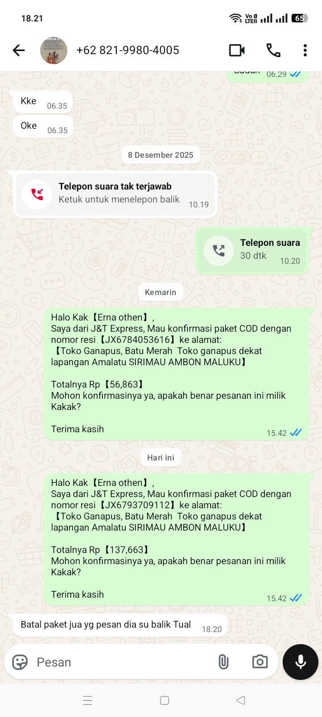
Task: Select the message totalling Rp 137,663
Action: (176, 539)
